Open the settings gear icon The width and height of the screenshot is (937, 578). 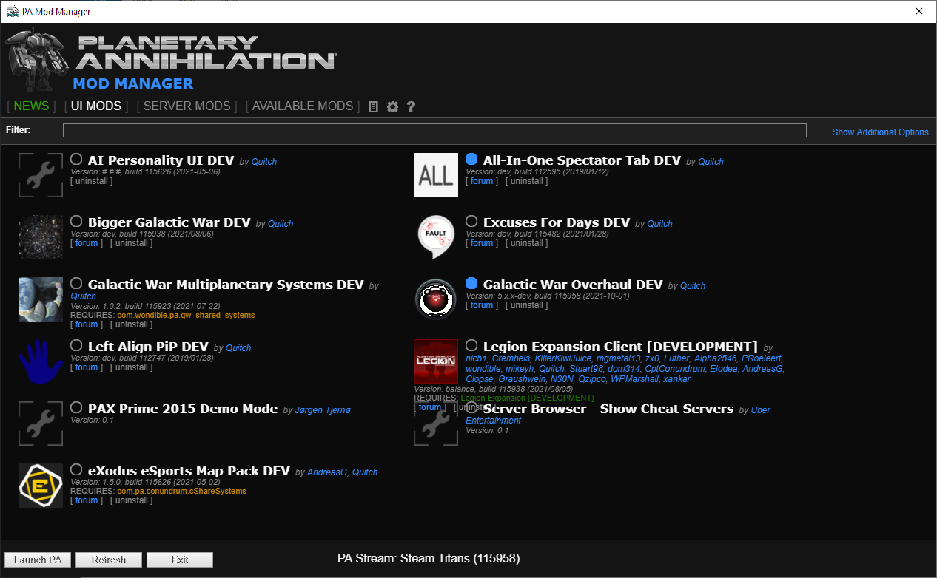point(392,106)
